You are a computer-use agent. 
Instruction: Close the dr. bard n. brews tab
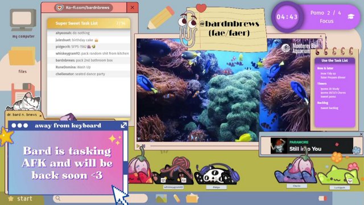pos(40,116)
